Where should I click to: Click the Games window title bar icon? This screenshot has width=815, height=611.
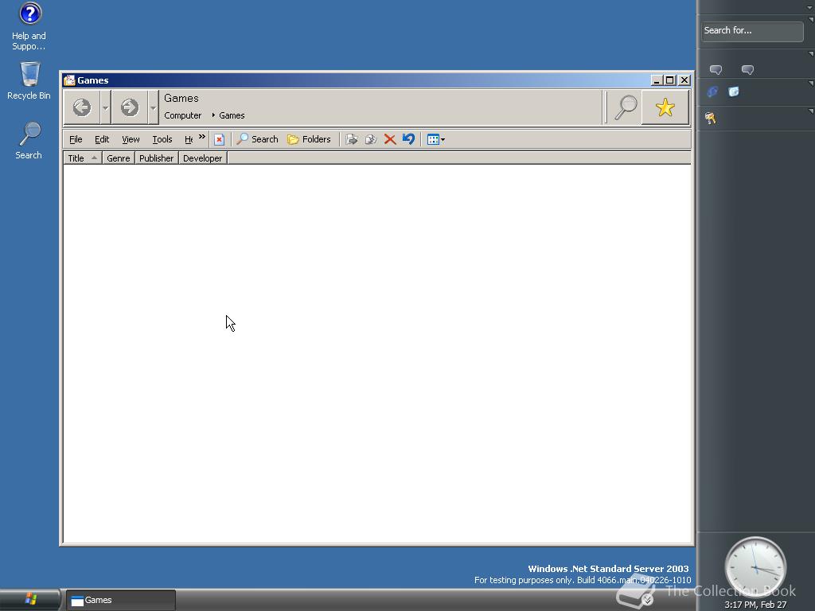(70, 80)
